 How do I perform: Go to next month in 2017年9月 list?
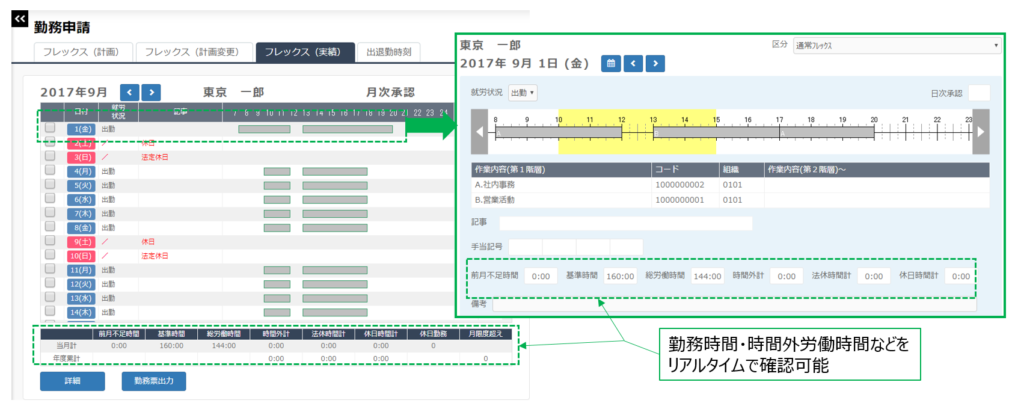click(152, 93)
